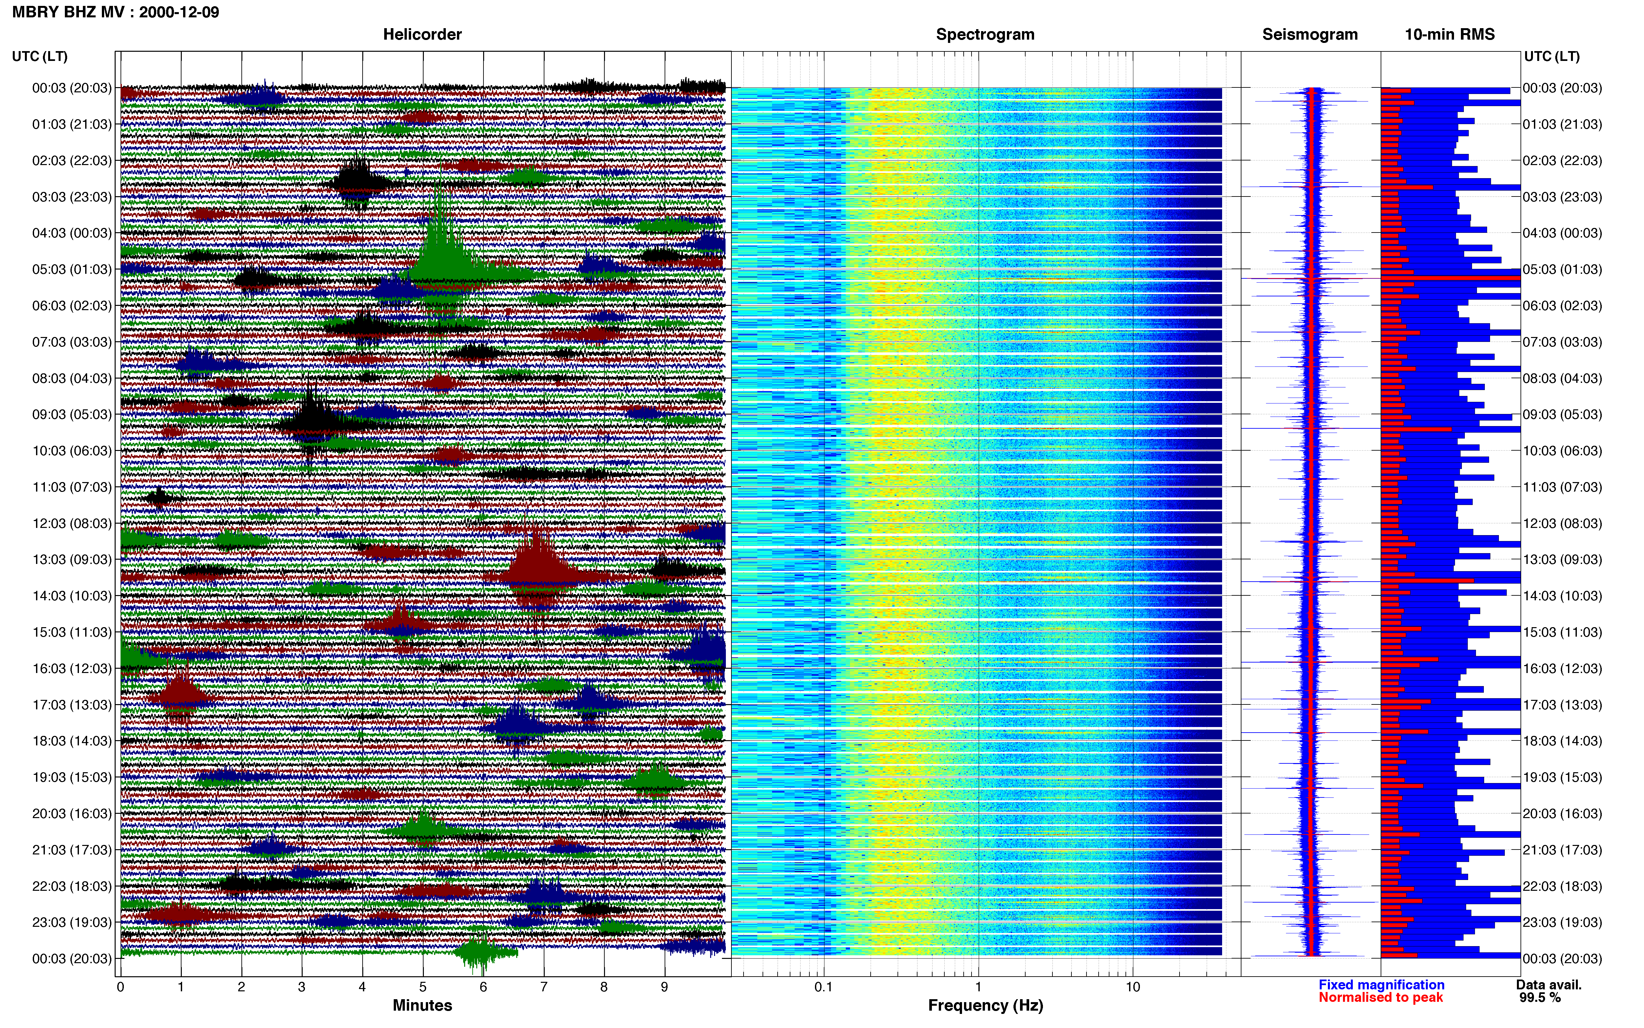Image resolution: width=1644 pixels, height=1028 pixels.
Task: Click the '1' frequency tick label
Action: click(978, 987)
